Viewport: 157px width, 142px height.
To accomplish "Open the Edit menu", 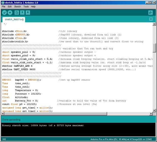I will [10, 7].
